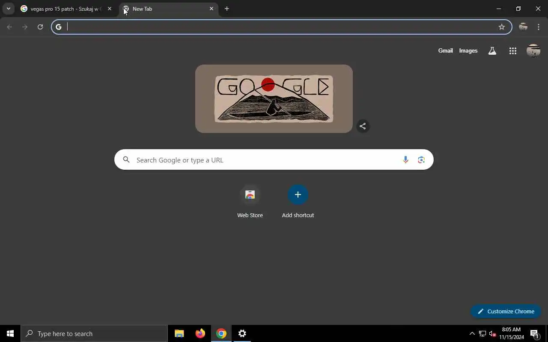Click Search Google or type a URL box

click(x=274, y=159)
